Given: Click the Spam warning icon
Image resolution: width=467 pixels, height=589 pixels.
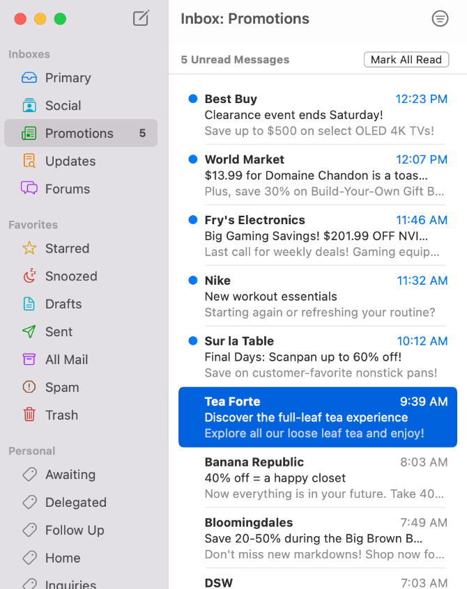Looking at the screenshot, I should coord(29,387).
